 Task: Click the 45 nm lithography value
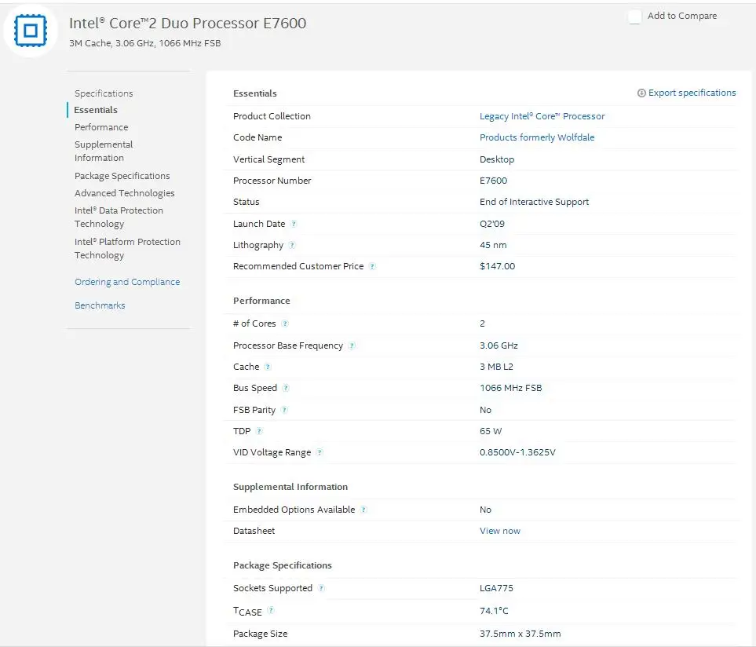tap(493, 245)
